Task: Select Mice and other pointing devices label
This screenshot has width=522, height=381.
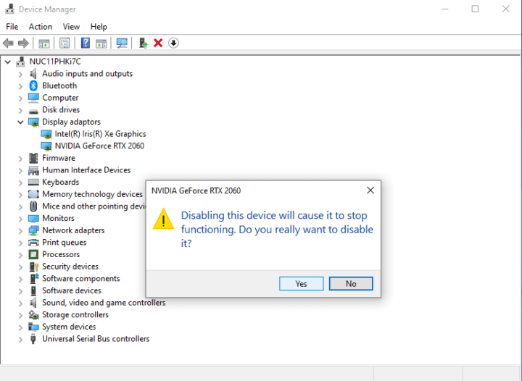Action: coord(94,206)
